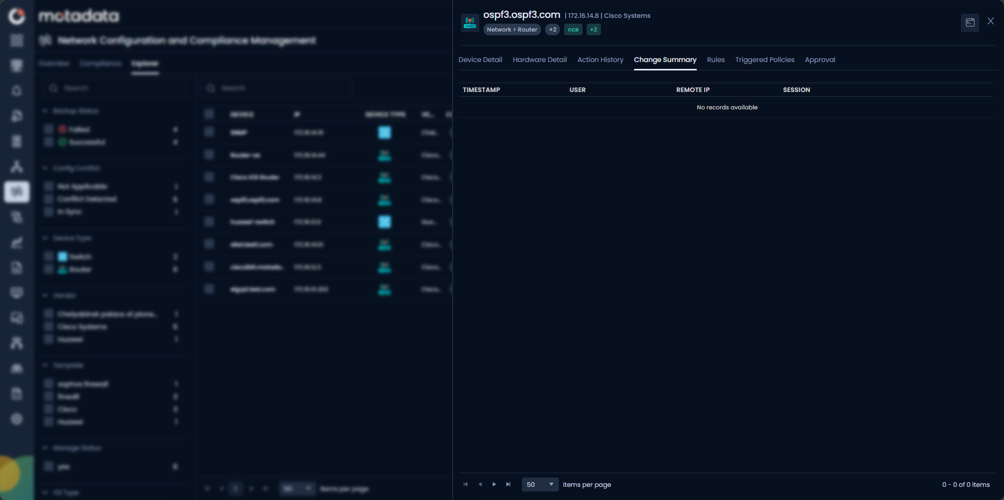Viewport: 1004px width, 500px height.
Task: Click the 'items per page' label
Action: pyautogui.click(x=587, y=485)
